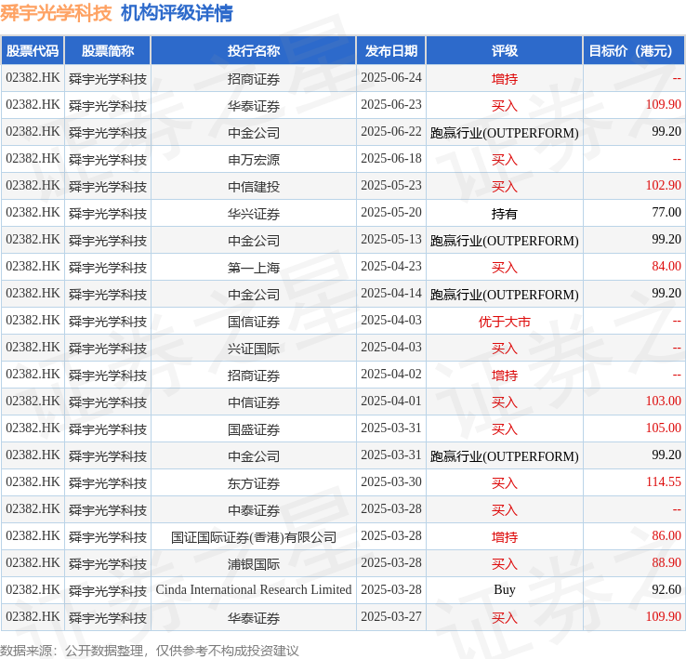Select target price 77.00

point(666,213)
